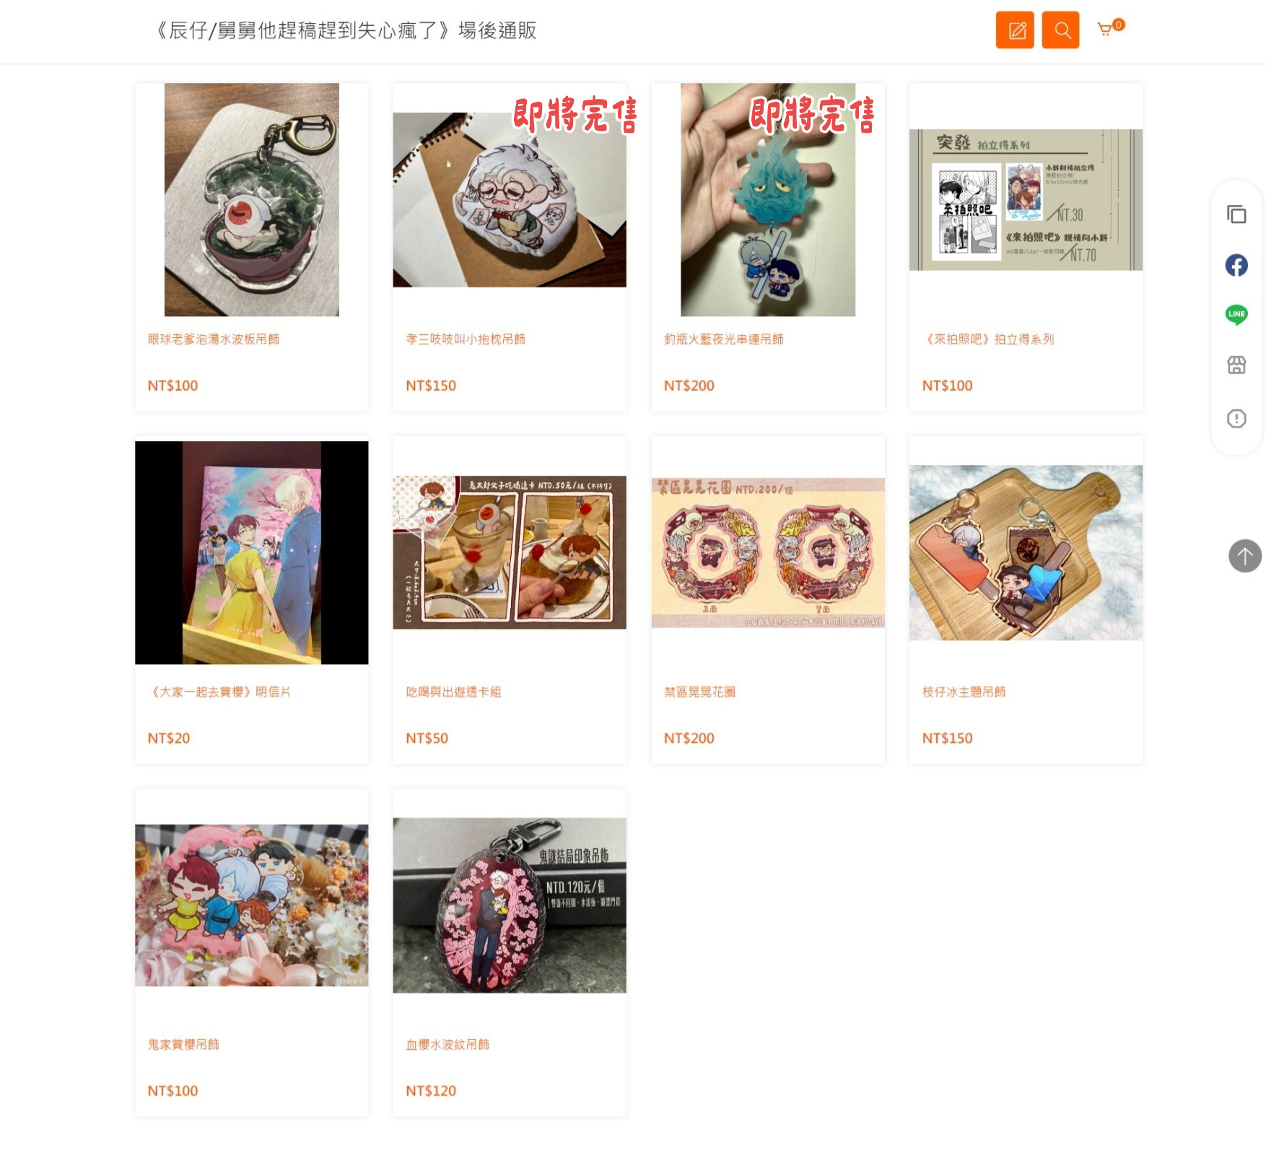Image resolution: width=1266 pixels, height=1158 pixels.
Task: Open 眼球老爹泡湯水波板吊飾 product link
Action: coord(214,339)
